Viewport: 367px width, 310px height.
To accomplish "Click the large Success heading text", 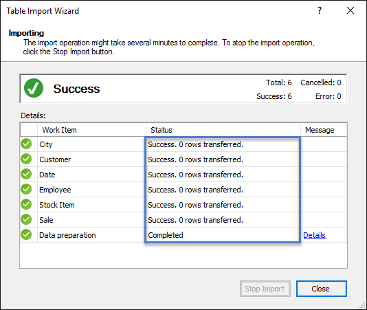I will tap(76, 89).
